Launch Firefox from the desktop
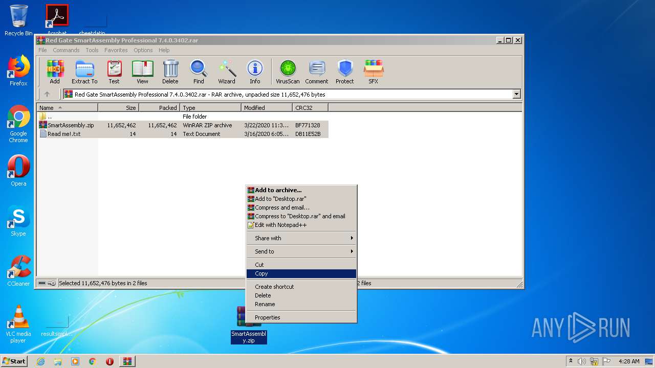Viewport: 655px width, 368px height. [x=18, y=71]
